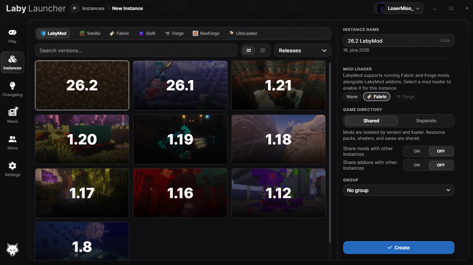Click the New Instance breadcrumb text
The width and height of the screenshot is (473, 265).
(127, 8)
